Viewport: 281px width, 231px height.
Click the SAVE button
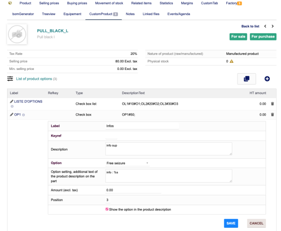230,223
